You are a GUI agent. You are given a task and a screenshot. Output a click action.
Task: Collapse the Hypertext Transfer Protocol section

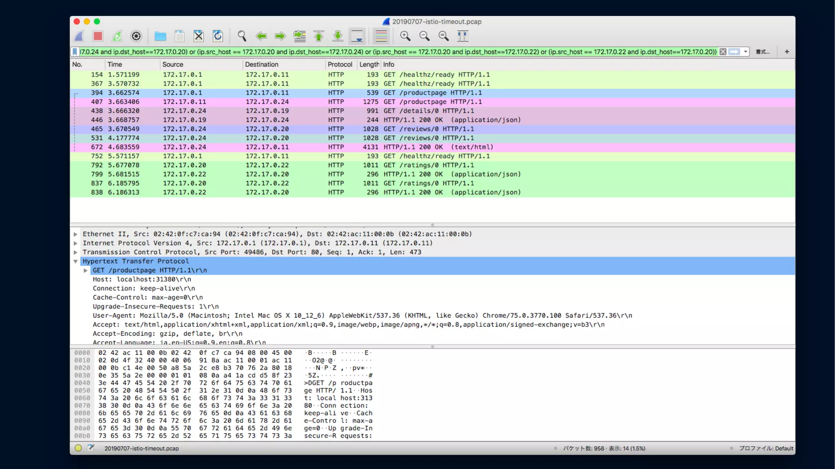(76, 261)
